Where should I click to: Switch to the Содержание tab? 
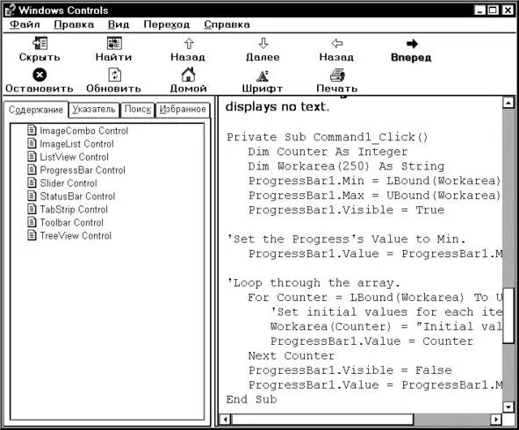pos(36,110)
